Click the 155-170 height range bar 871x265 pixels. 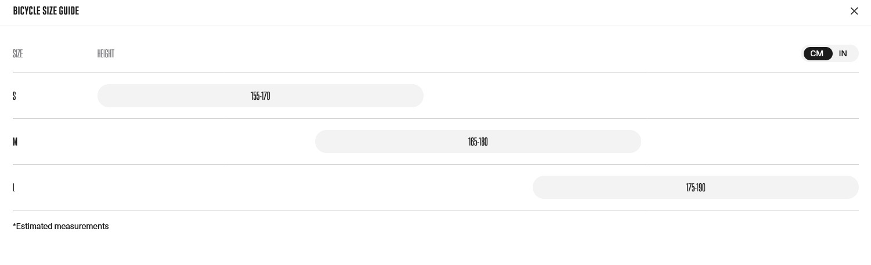[x=261, y=96]
